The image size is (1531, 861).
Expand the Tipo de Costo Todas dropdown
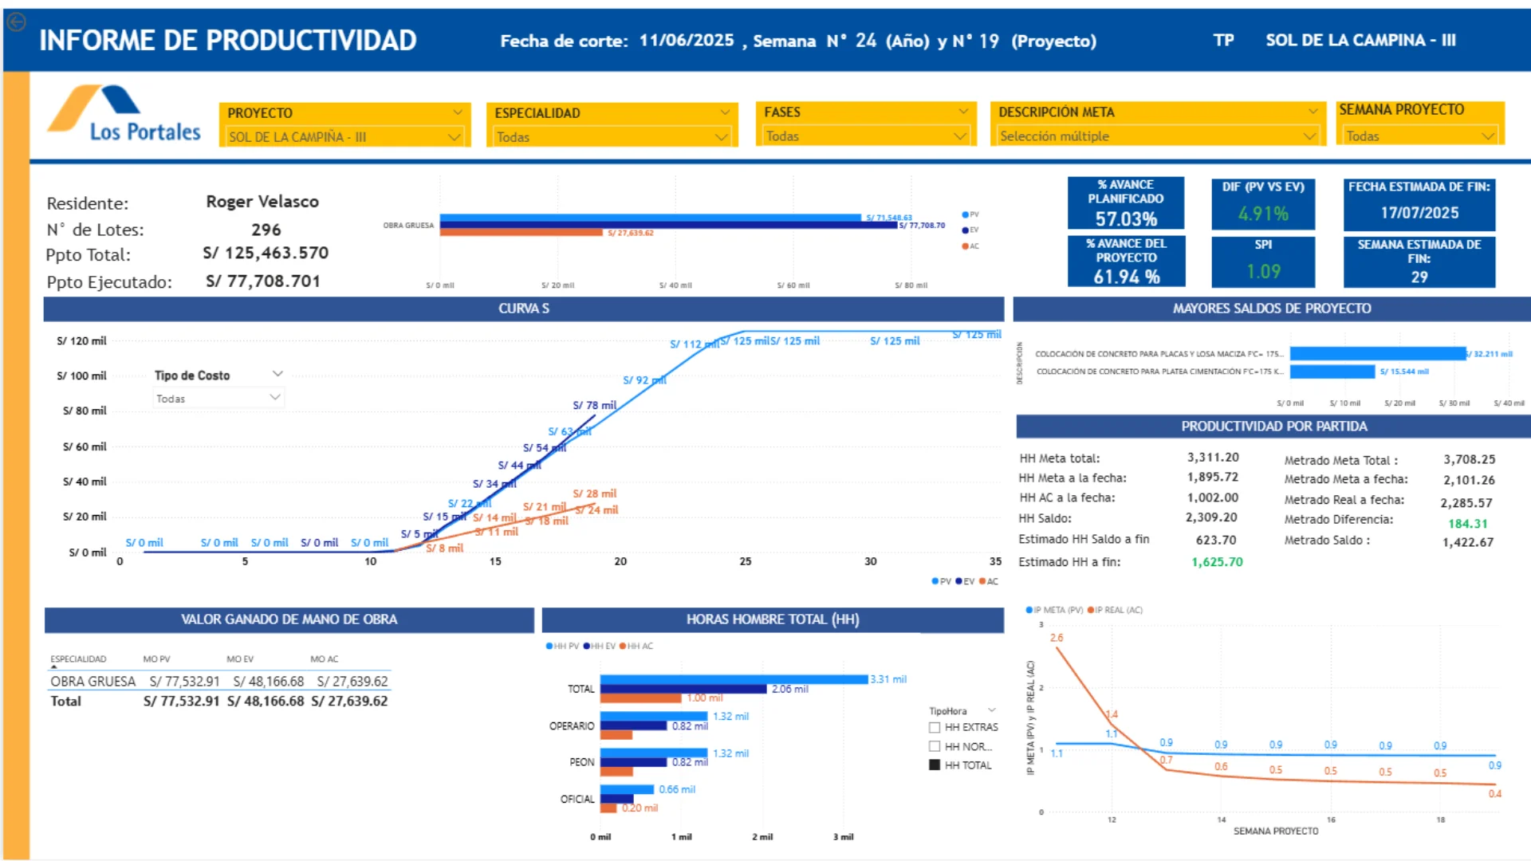coord(218,398)
